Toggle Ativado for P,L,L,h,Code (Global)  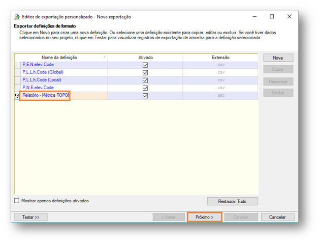click(145, 73)
